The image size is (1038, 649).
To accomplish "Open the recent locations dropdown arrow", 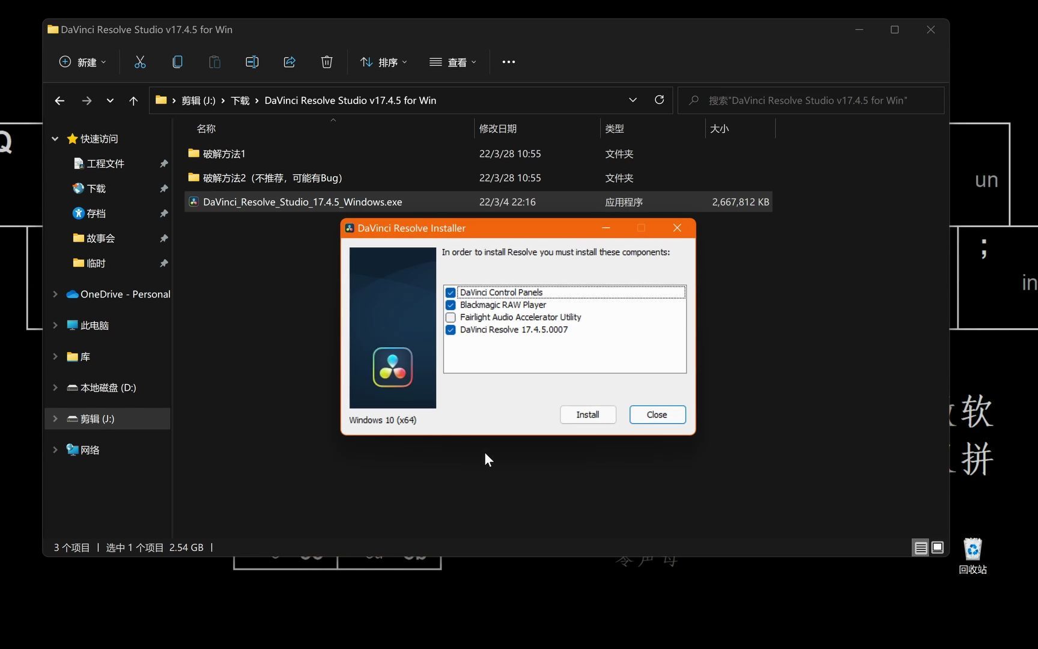I will point(110,100).
